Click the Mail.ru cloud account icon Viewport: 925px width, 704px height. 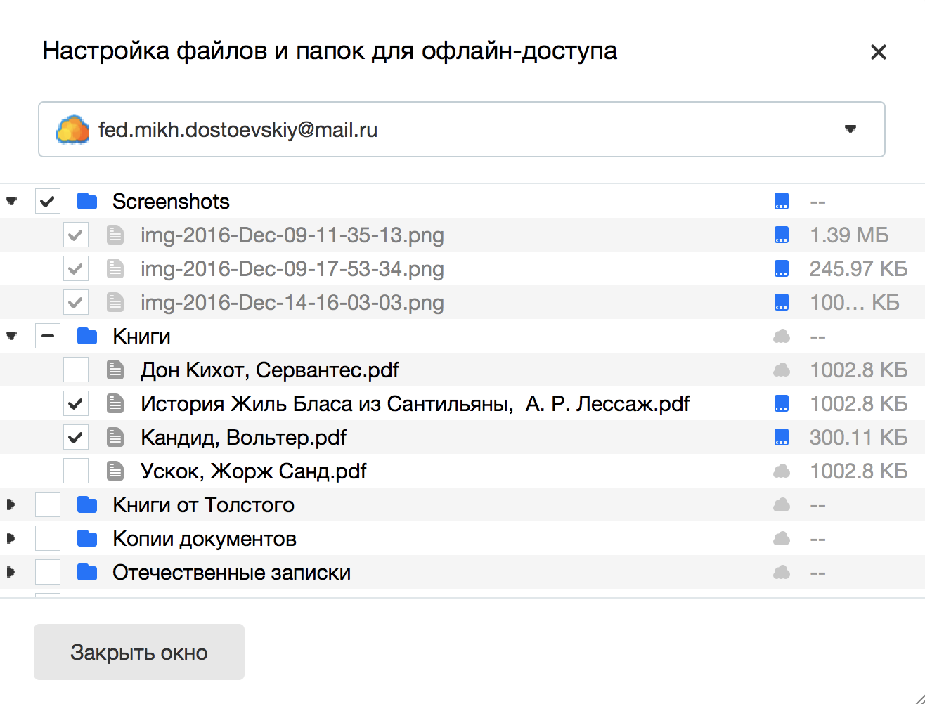[72, 130]
